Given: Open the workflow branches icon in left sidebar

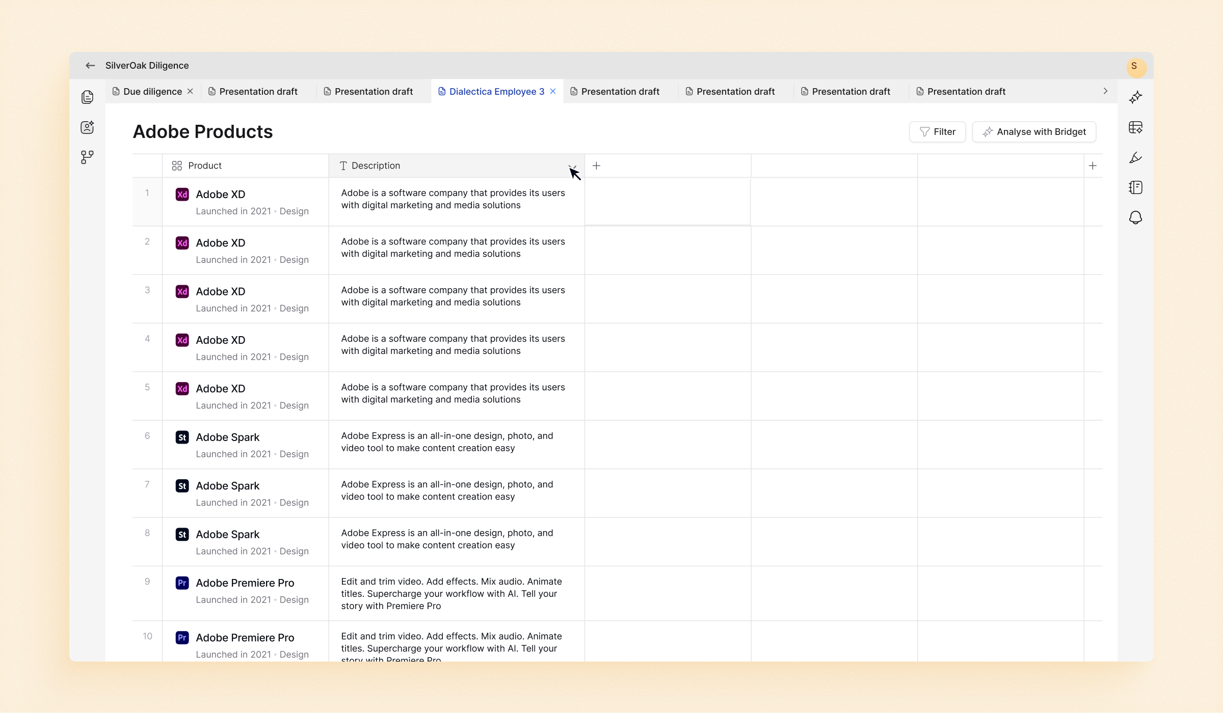Looking at the screenshot, I should tap(87, 157).
